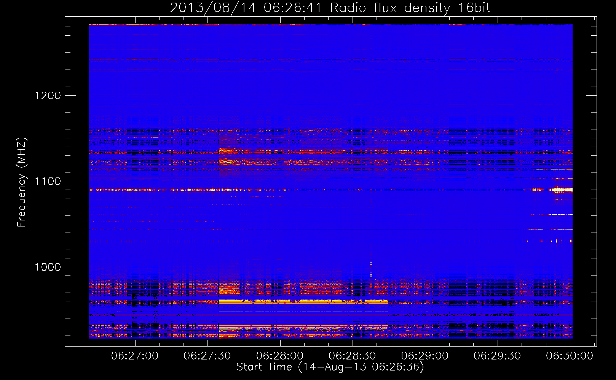This screenshot has width=616, height=380.
Task: Click the 1000 frequency tick label
Action: (x=48, y=267)
